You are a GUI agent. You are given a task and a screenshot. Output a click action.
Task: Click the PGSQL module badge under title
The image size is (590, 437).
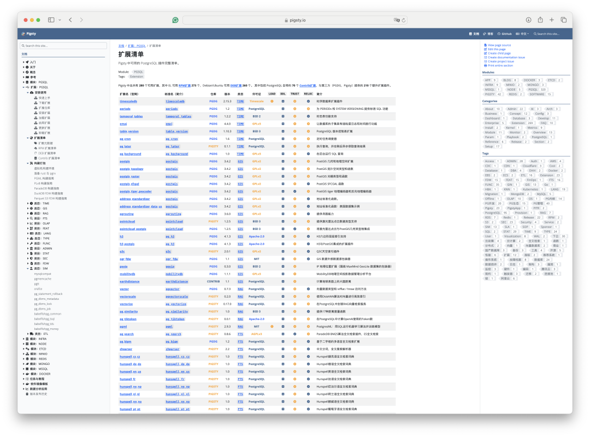[138, 72]
